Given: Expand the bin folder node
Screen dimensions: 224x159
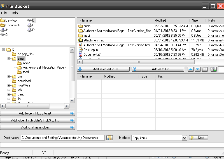Looking at the screenshot, I should coord(9,77).
